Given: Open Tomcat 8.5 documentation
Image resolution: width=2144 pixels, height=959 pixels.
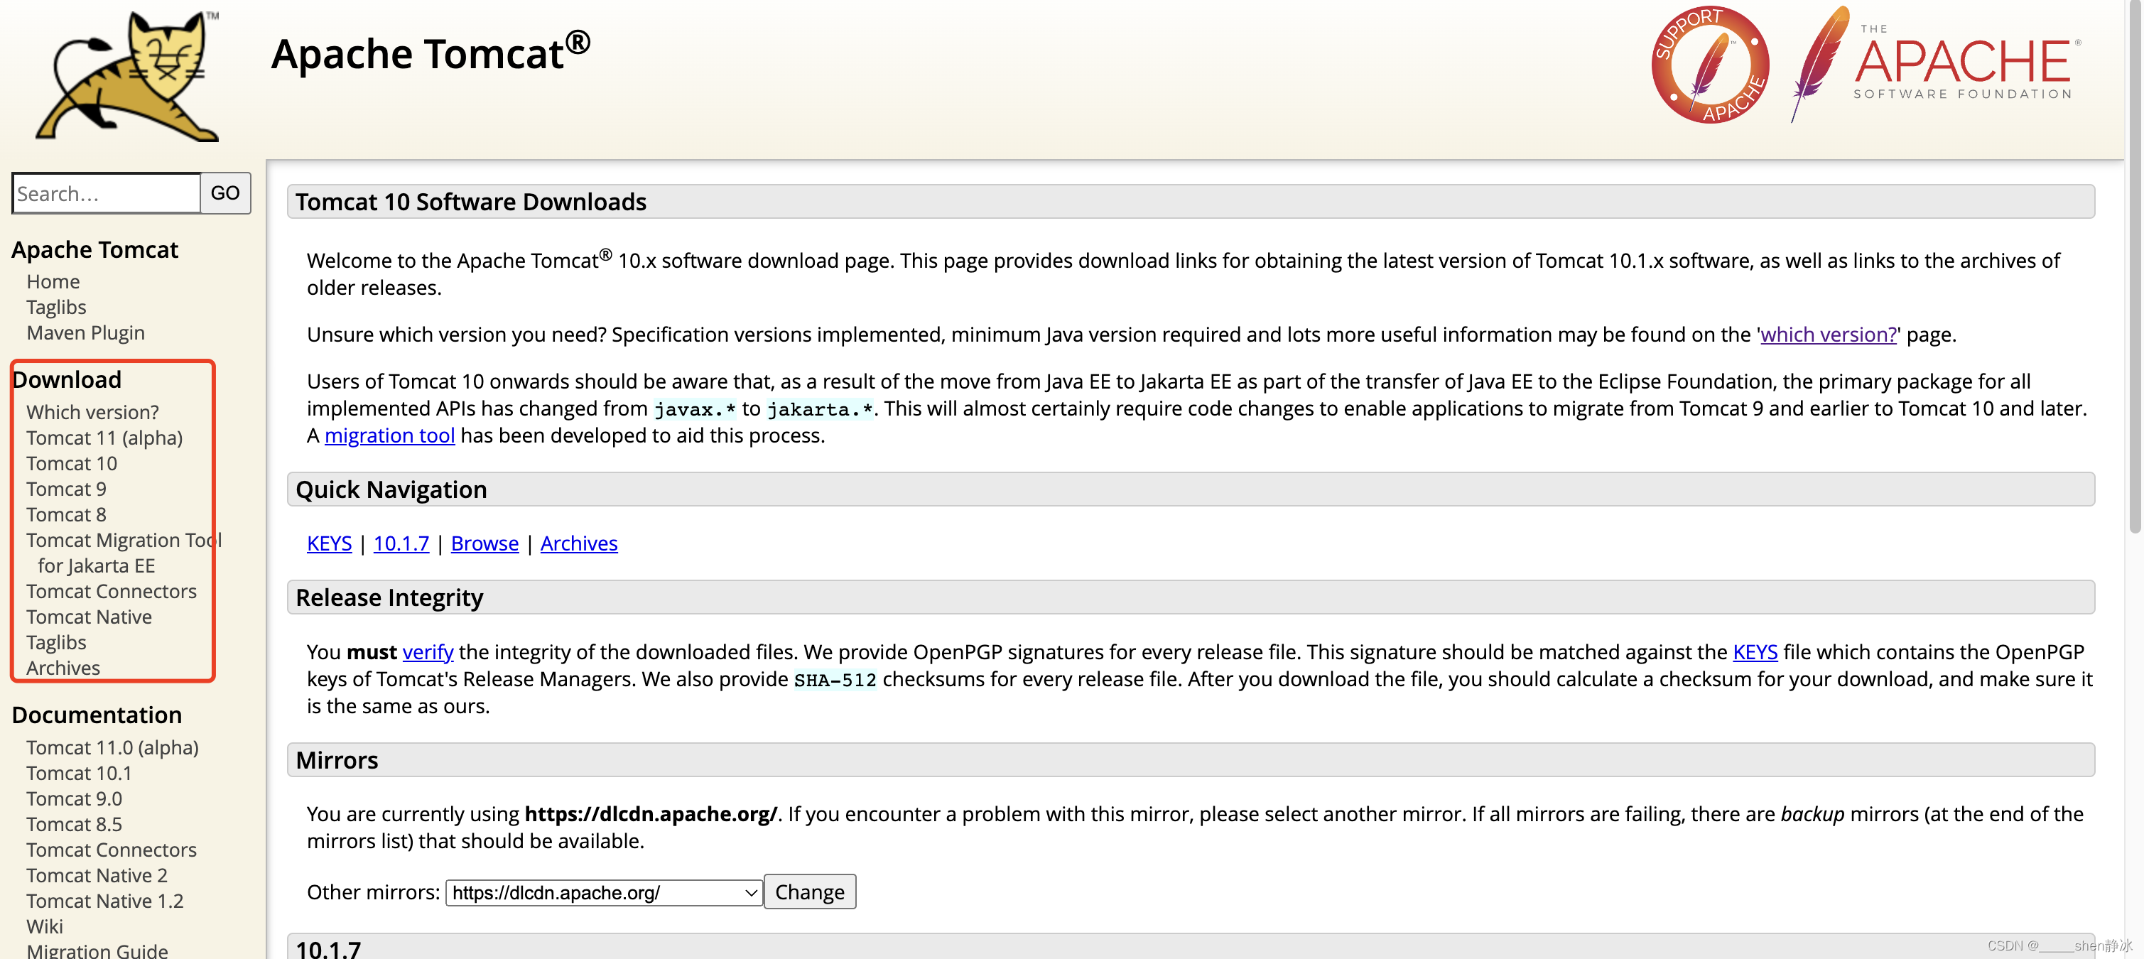Looking at the screenshot, I should click(x=74, y=825).
